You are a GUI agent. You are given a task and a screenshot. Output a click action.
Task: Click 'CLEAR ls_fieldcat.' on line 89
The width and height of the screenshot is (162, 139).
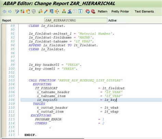[x=47, y=26]
